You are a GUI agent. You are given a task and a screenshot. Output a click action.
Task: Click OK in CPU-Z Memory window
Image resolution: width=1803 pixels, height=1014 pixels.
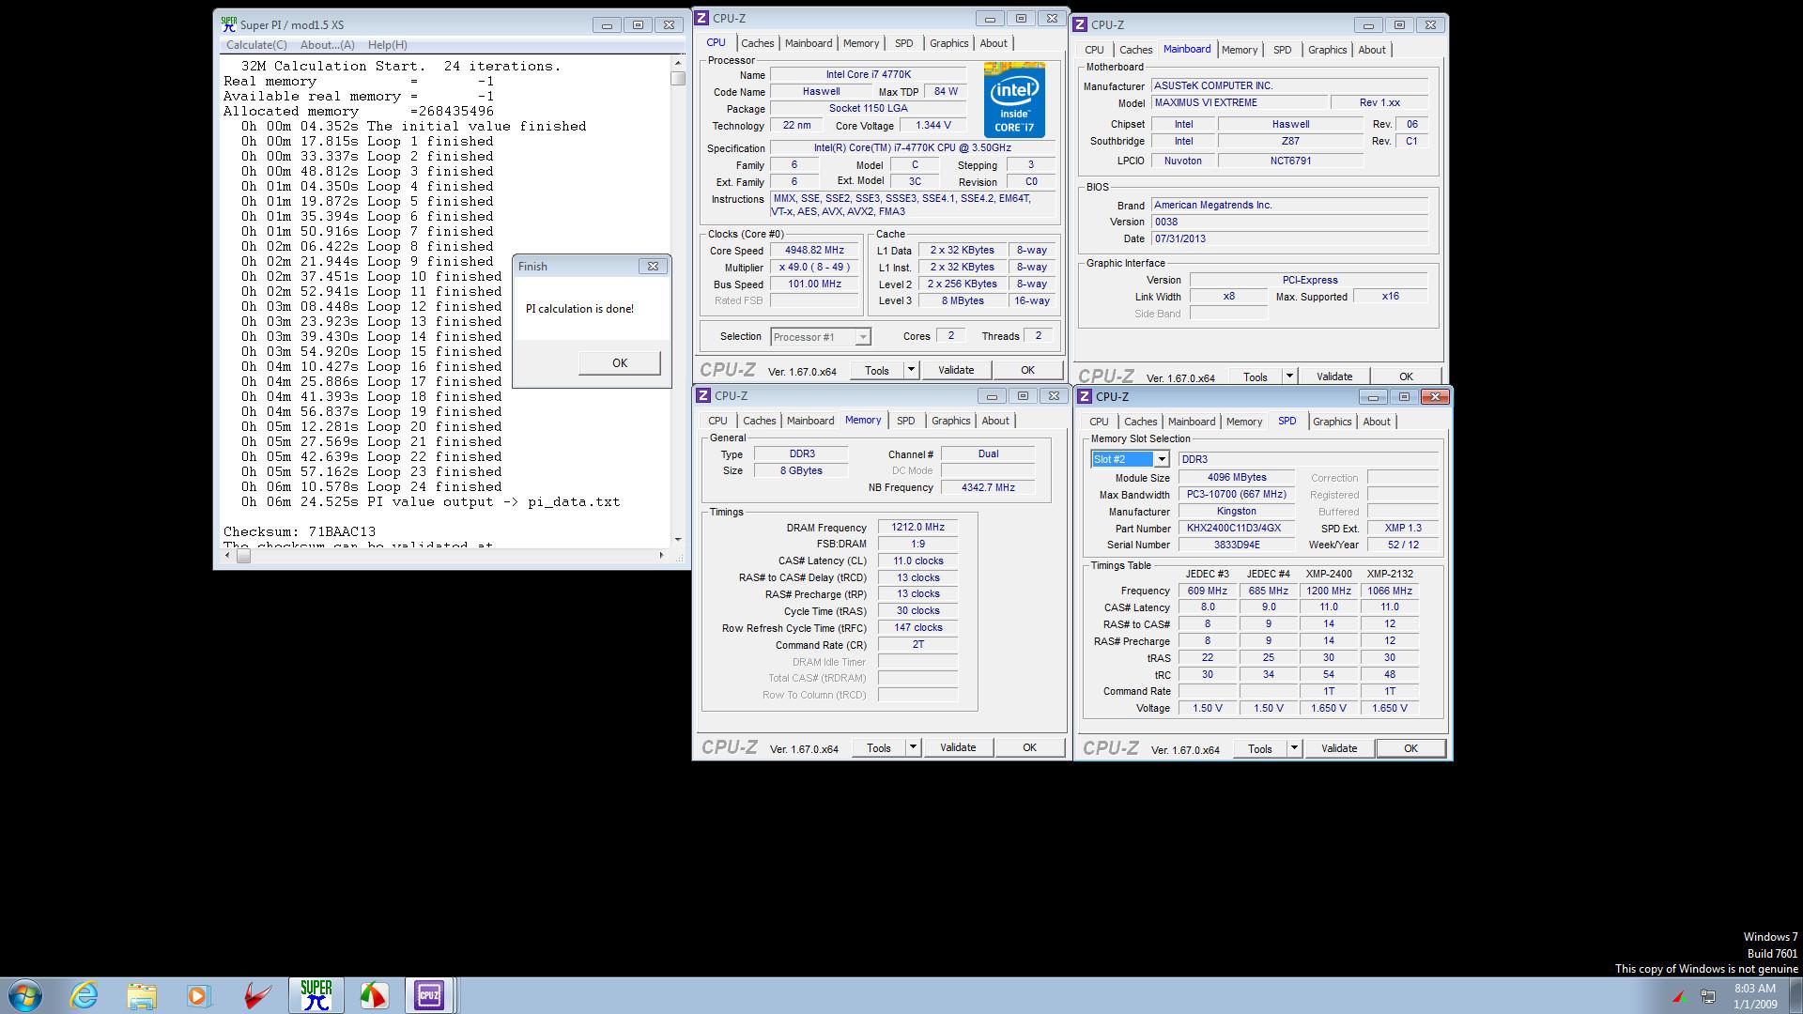tap(1029, 747)
